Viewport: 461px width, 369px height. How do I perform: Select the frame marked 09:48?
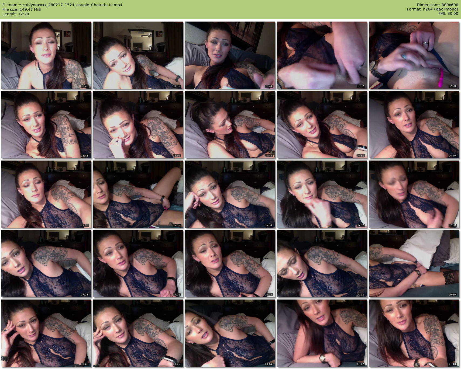click(46, 333)
